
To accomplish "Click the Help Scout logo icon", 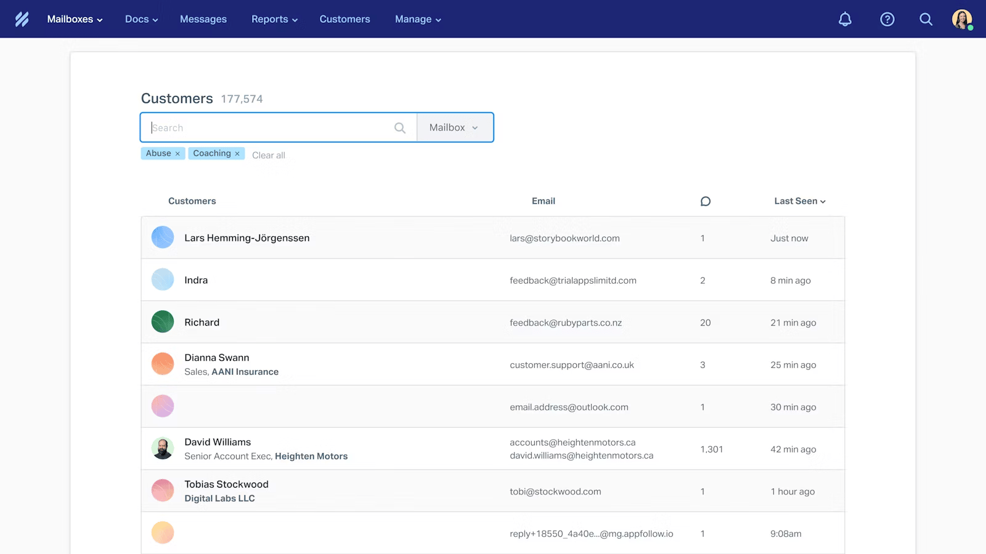I will [22, 19].
